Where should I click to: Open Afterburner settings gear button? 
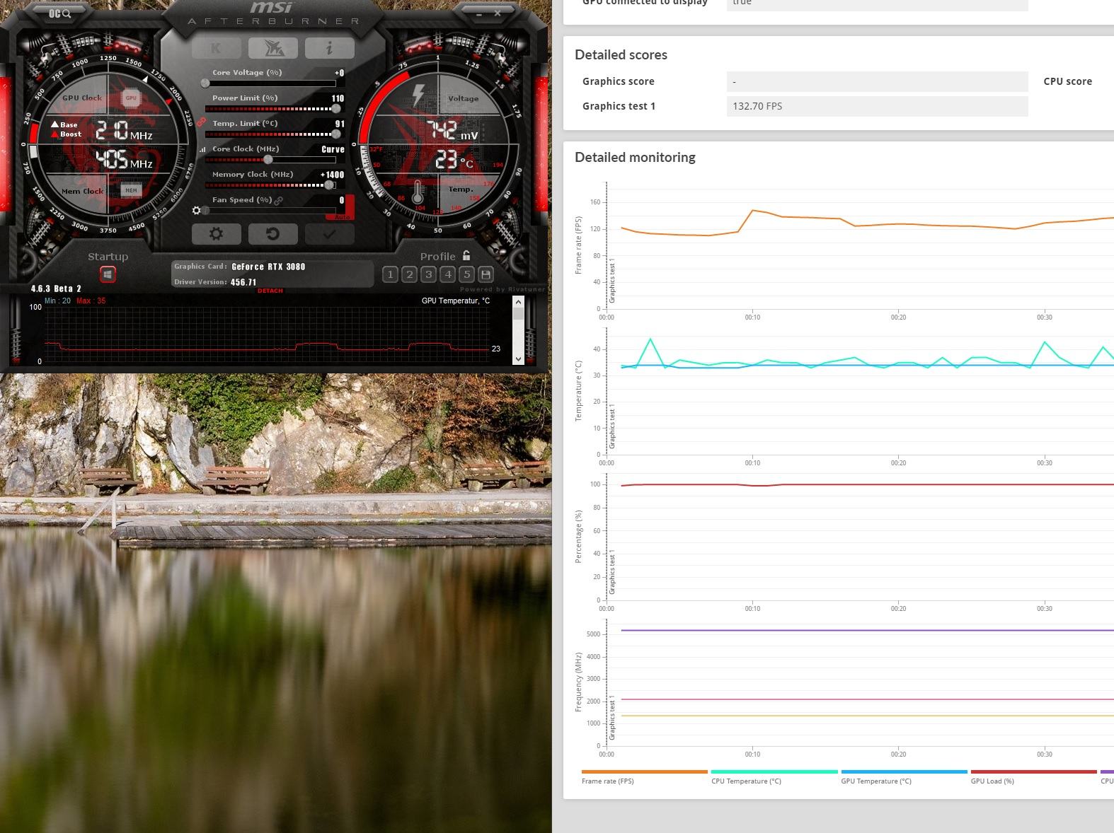[216, 233]
